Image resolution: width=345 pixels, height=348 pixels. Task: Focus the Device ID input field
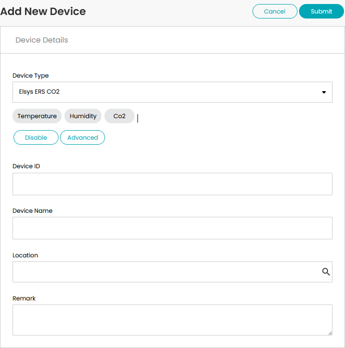[172, 184]
